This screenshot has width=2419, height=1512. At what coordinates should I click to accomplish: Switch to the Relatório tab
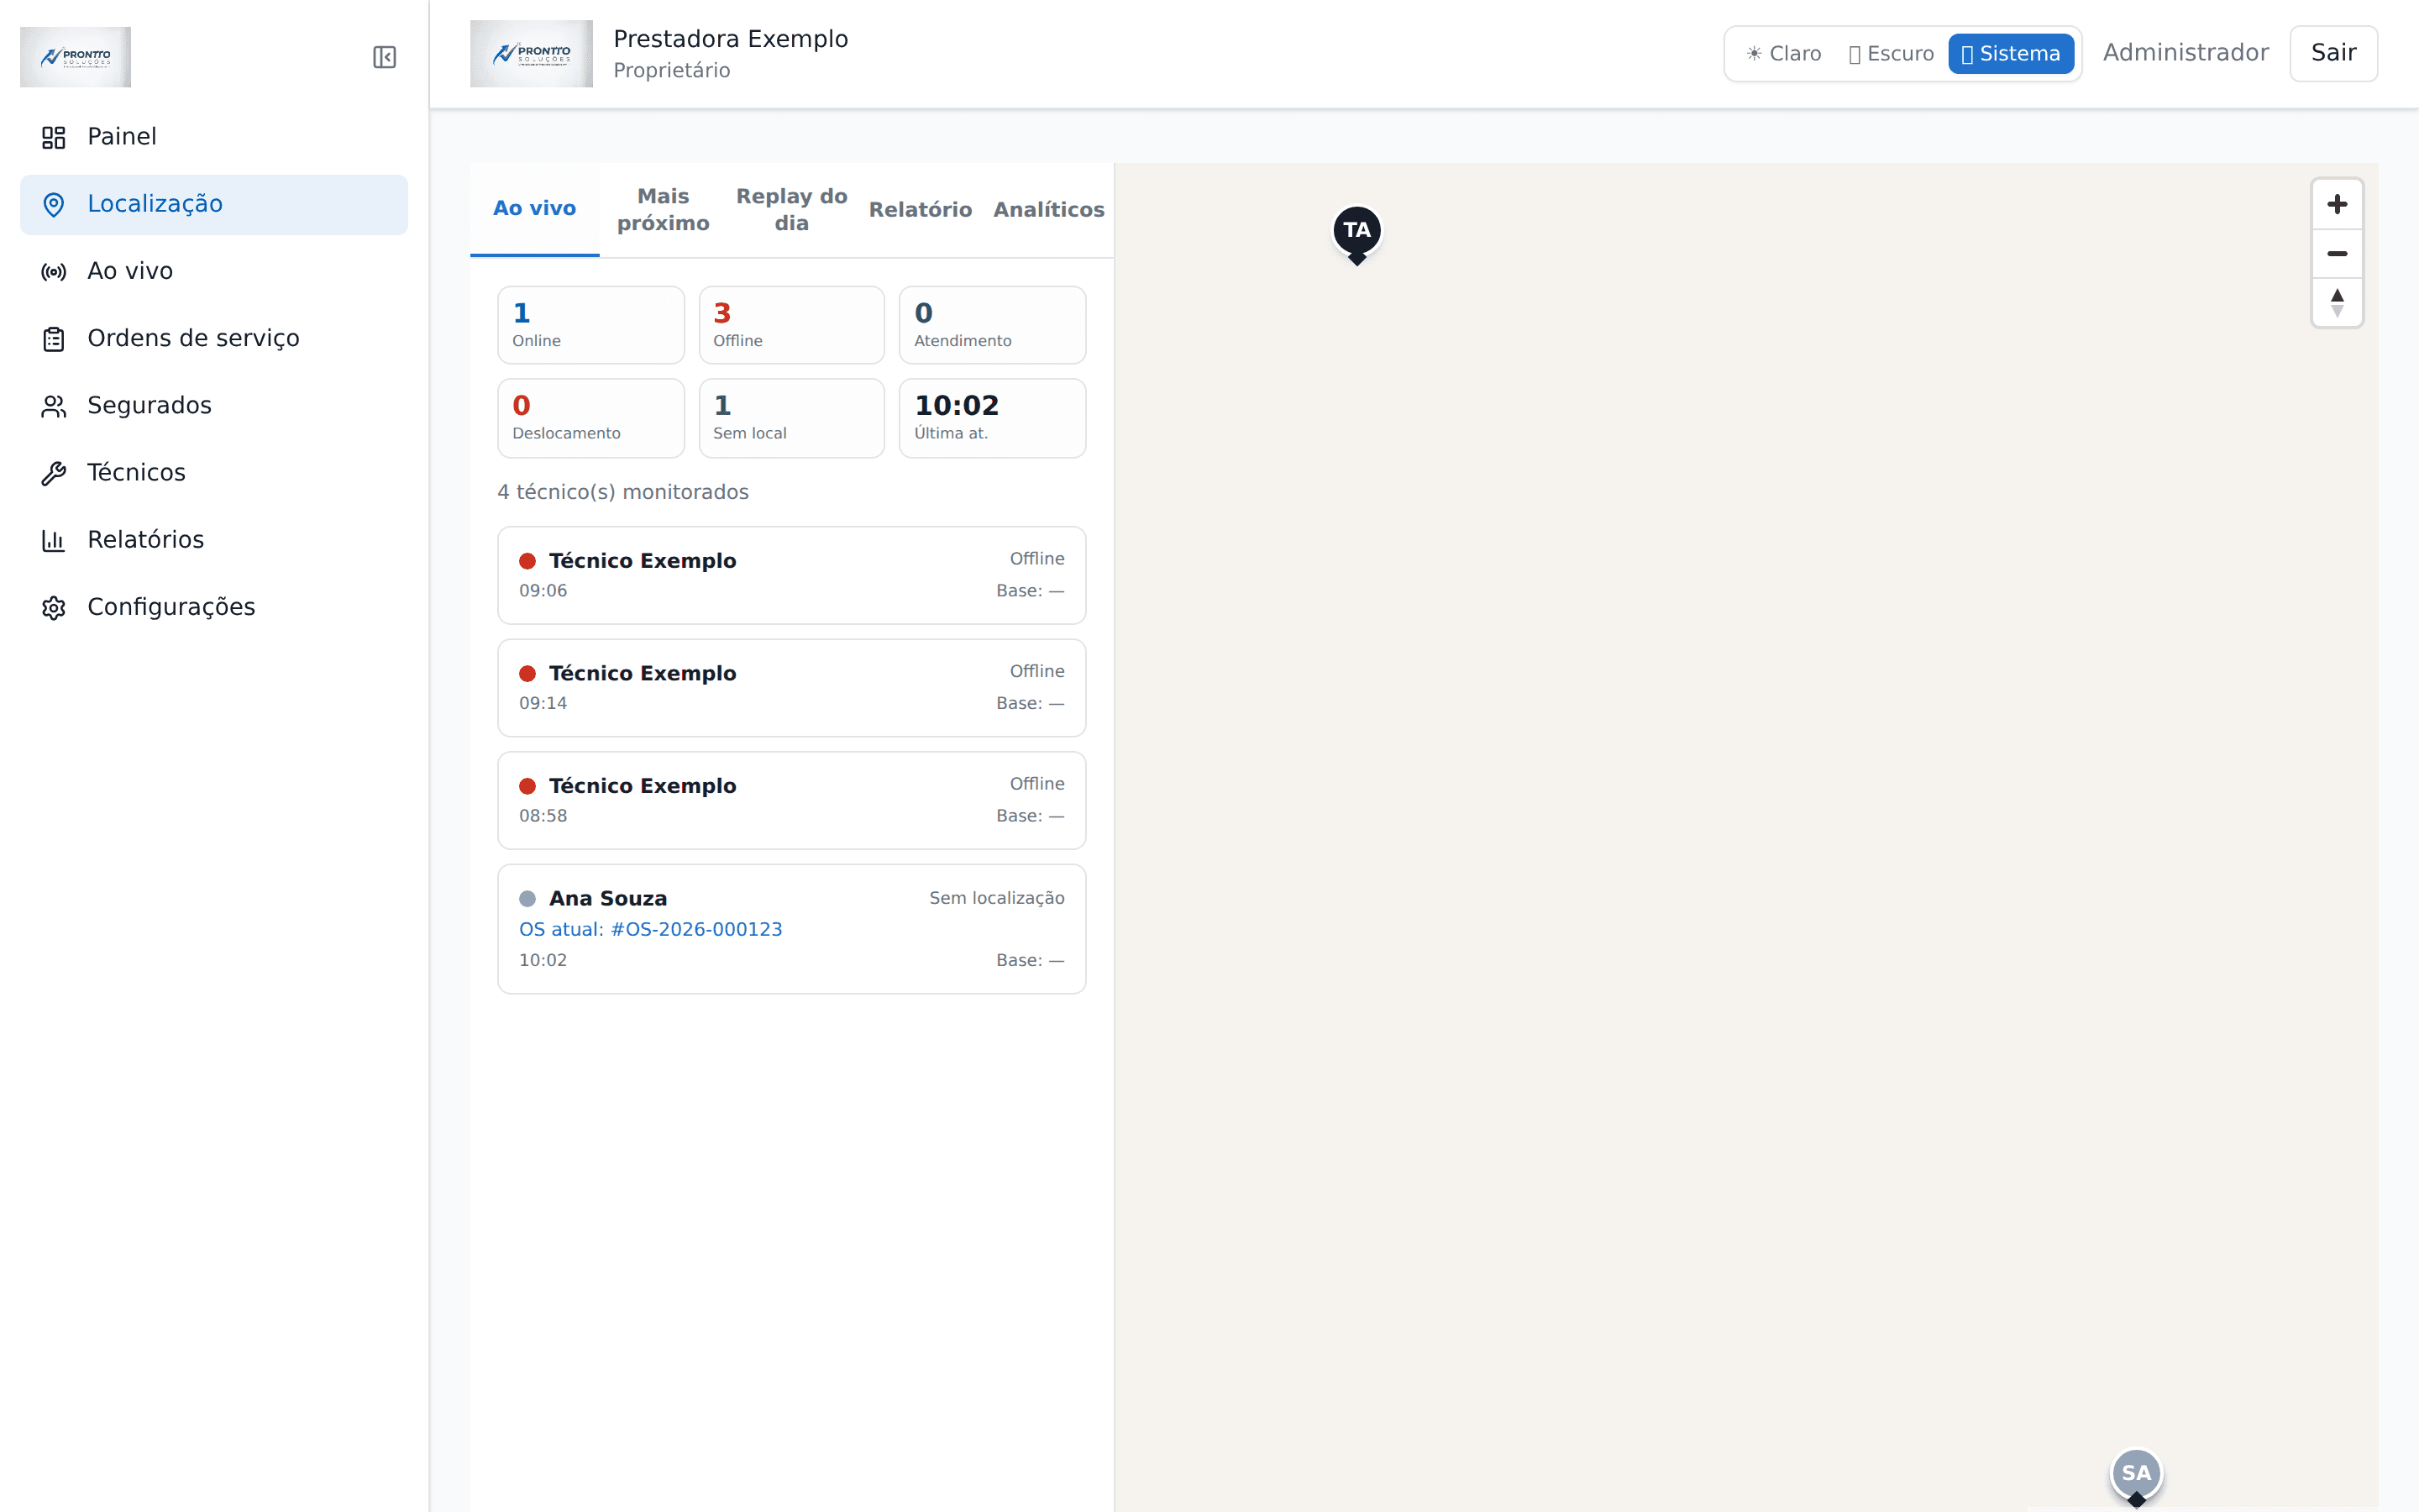tap(920, 209)
